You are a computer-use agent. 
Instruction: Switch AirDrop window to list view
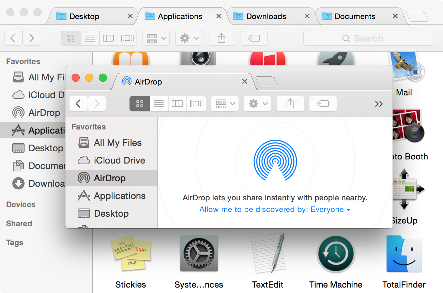click(x=159, y=104)
